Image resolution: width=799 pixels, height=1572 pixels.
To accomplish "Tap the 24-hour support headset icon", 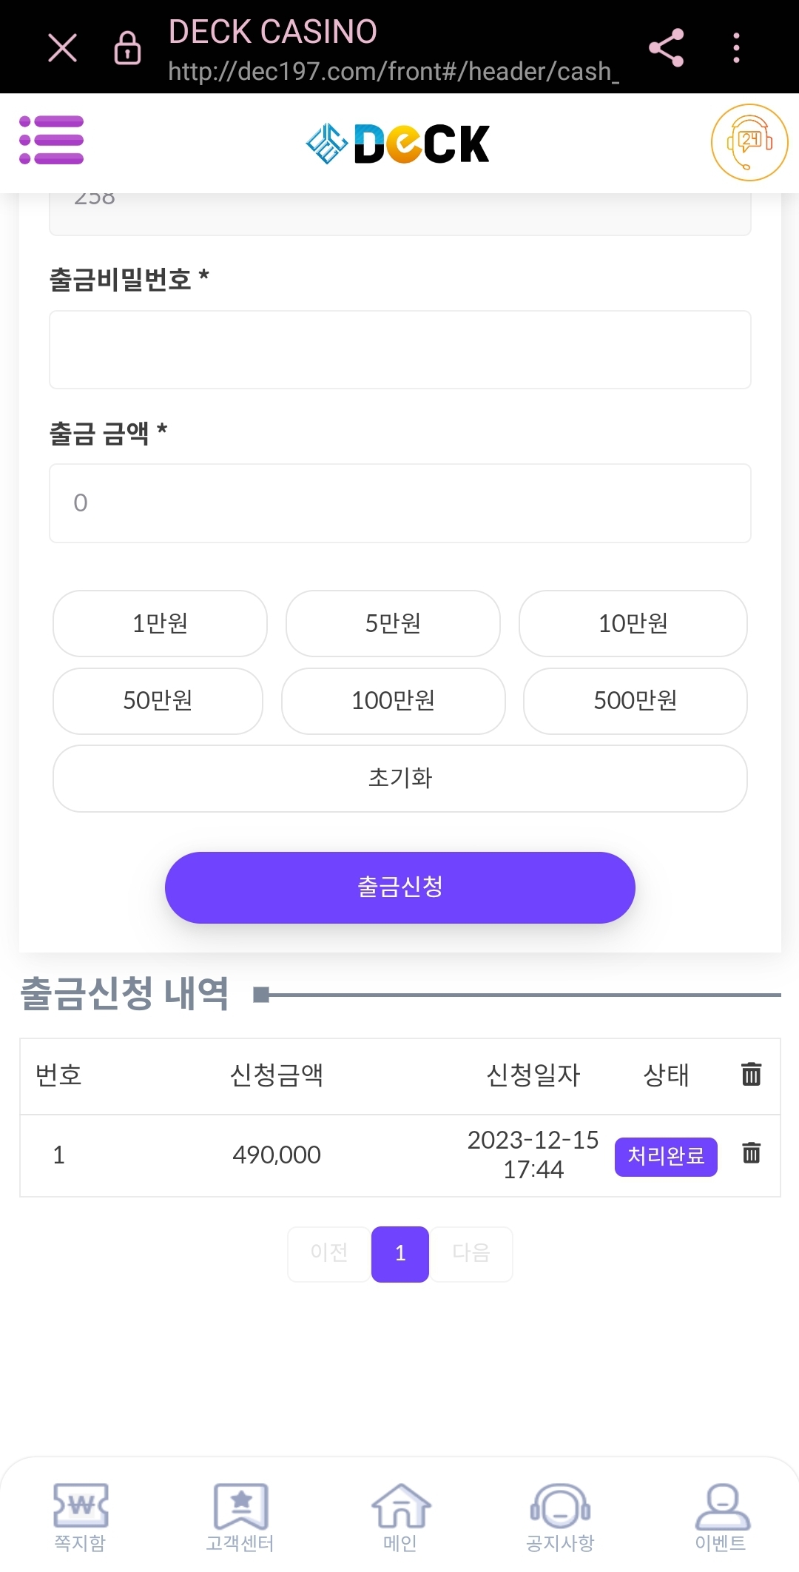I will [x=749, y=142].
